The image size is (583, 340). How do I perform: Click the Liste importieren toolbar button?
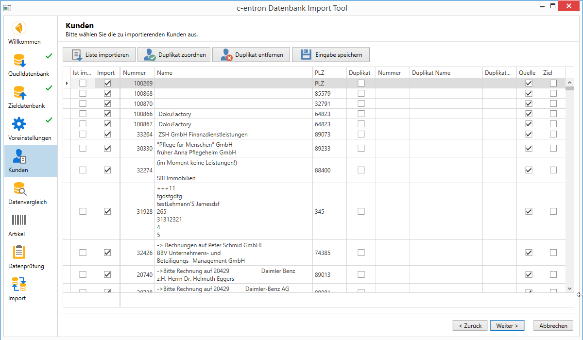coord(100,55)
